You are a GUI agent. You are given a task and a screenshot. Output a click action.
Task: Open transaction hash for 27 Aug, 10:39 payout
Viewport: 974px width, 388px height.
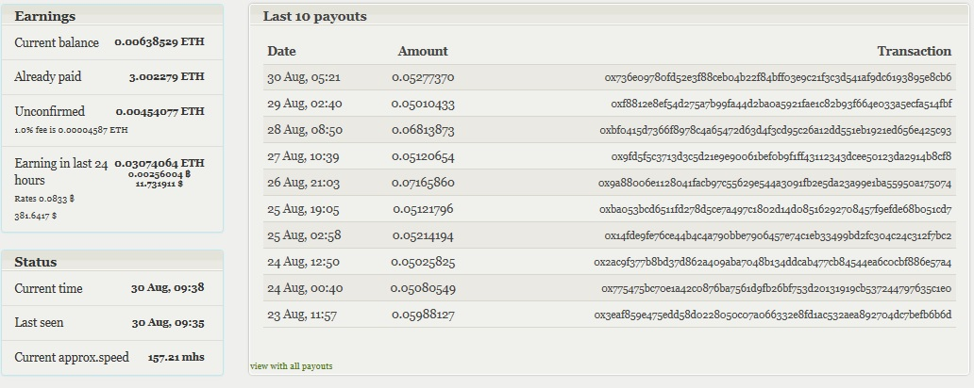coord(781,156)
